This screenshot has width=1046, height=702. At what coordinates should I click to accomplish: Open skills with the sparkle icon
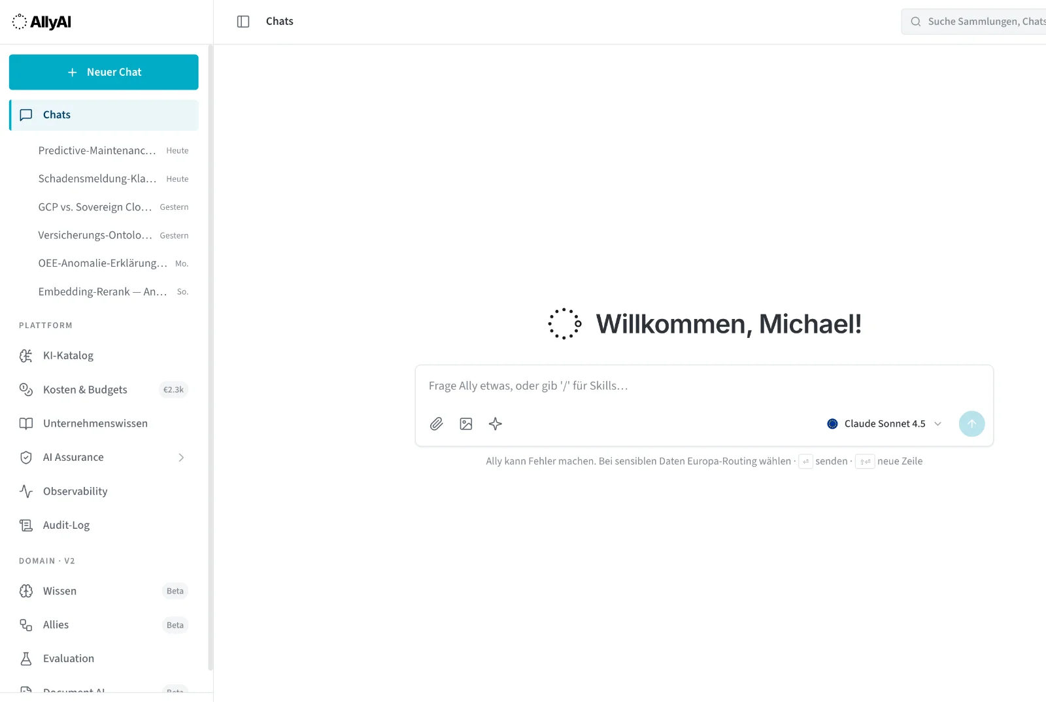(496, 424)
